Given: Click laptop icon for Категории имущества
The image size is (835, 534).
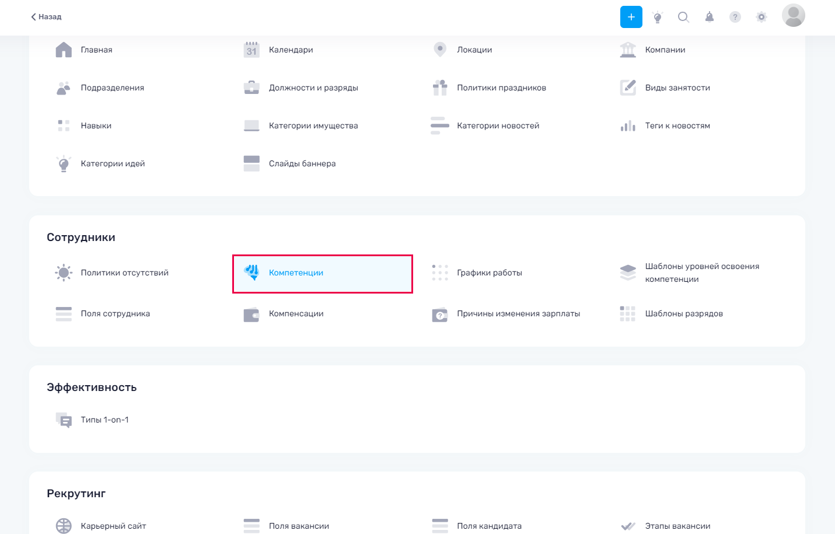Looking at the screenshot, I should (251, 125).
